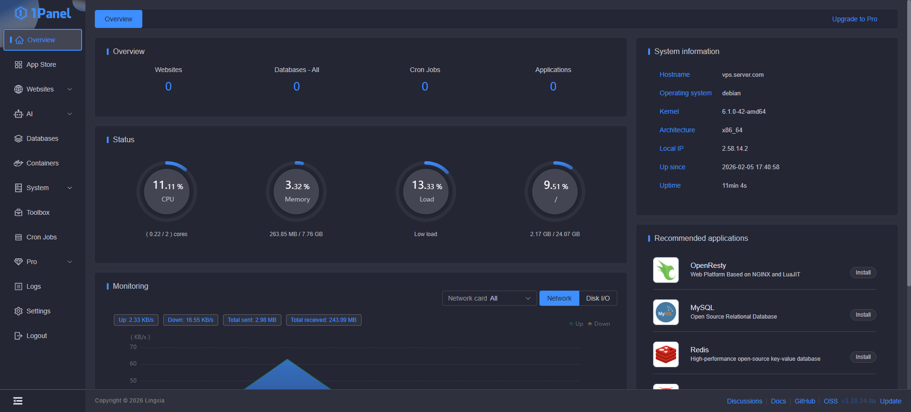Click the OpenResty application logo
The image size is (911, 412).
[666, 270]
